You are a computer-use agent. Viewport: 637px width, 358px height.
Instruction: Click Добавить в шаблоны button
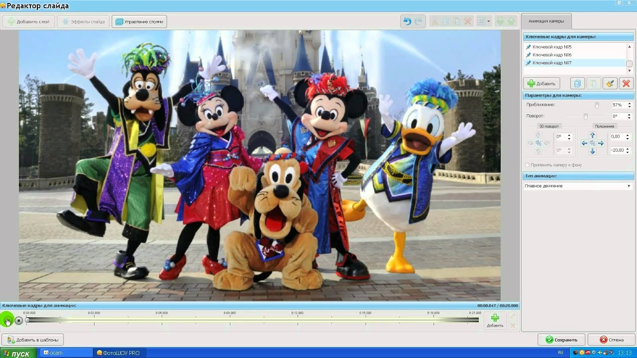coord(33,340)
